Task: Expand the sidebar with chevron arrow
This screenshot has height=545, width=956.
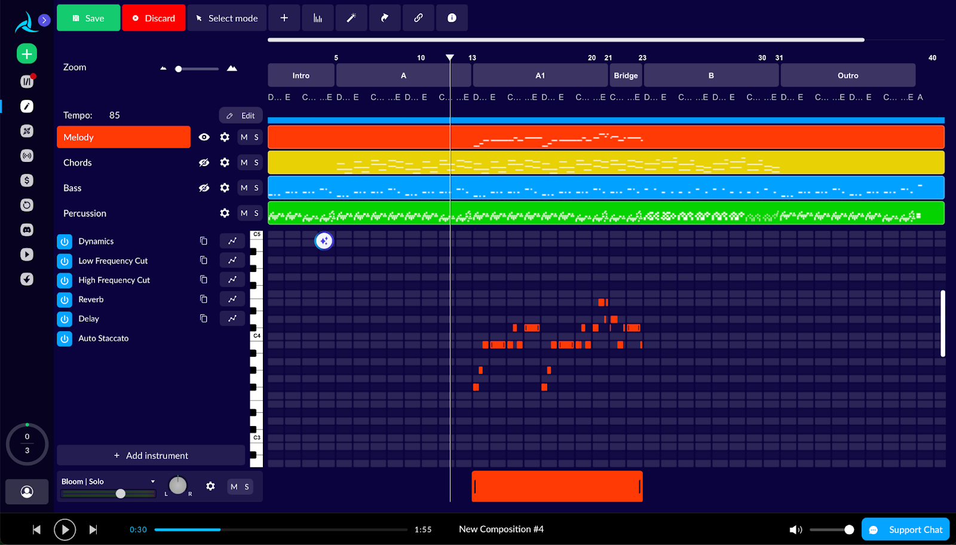Action: (x=44, y=20)
